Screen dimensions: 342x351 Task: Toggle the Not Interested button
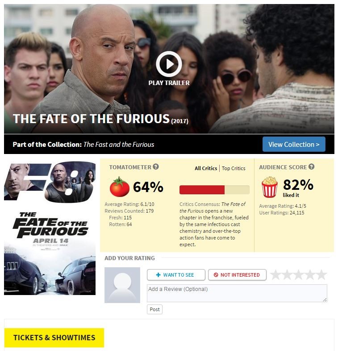(237, 275)
